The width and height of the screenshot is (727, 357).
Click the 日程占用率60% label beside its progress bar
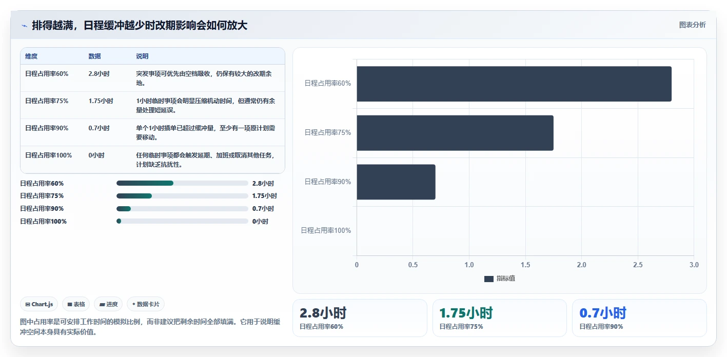(x=42, y=184)
